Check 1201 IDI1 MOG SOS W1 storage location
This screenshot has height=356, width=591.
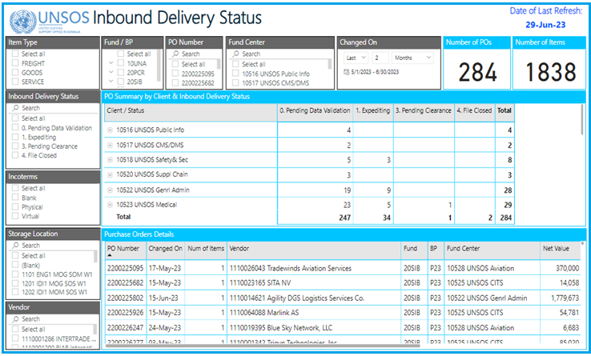(15, 283)
